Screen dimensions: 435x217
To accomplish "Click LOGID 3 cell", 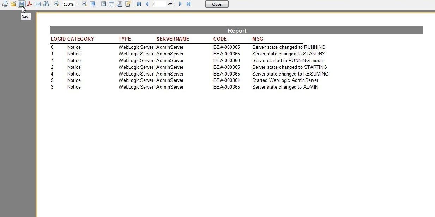I will 52,87.
